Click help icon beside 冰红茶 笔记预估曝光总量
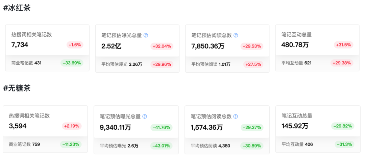Viewport: 365px width, 161px height. [146, 35]
